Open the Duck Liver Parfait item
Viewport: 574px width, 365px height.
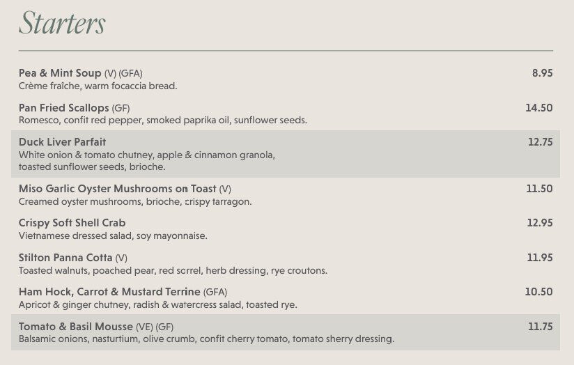point(62,141)
